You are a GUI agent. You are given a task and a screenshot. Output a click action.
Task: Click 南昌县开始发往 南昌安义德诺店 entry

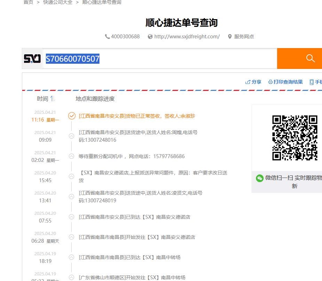pyautogui.click(x=137, y=237)
